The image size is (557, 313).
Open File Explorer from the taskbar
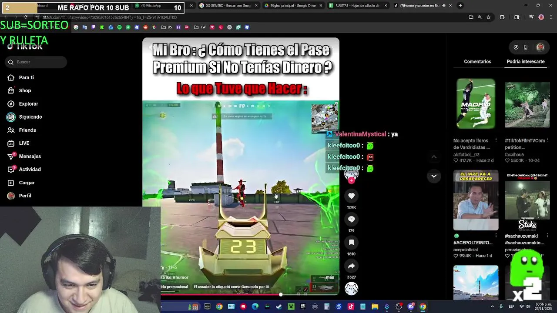click(x=375, y=307)
